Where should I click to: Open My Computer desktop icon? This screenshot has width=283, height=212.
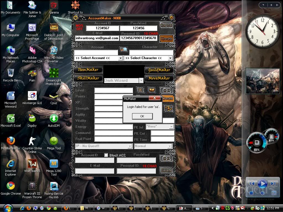(11, 30)
